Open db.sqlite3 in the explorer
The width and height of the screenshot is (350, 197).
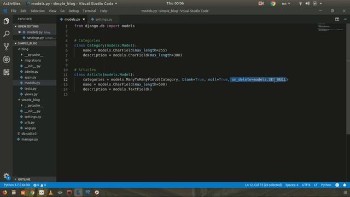[x=29, y=134]
